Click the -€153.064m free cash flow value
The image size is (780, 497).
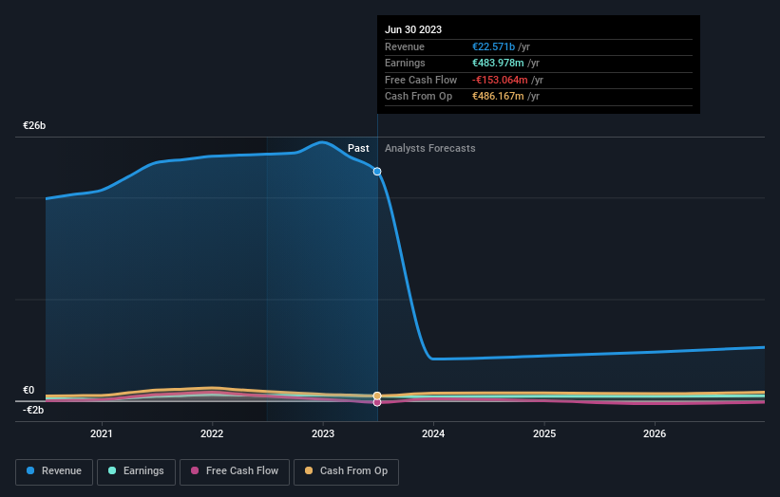[500, 80]
